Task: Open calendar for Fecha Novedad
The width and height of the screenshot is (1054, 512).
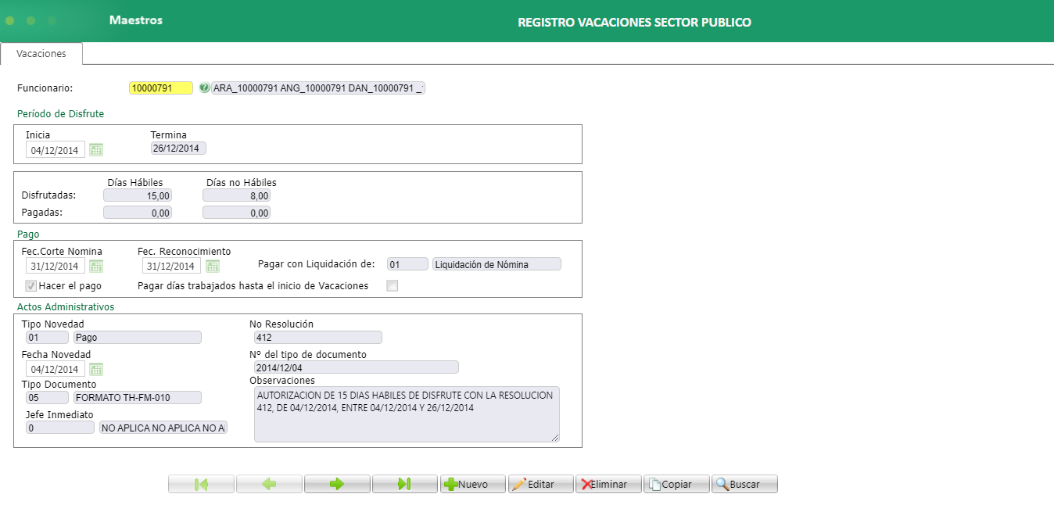Action: click(x=96, y=369)
